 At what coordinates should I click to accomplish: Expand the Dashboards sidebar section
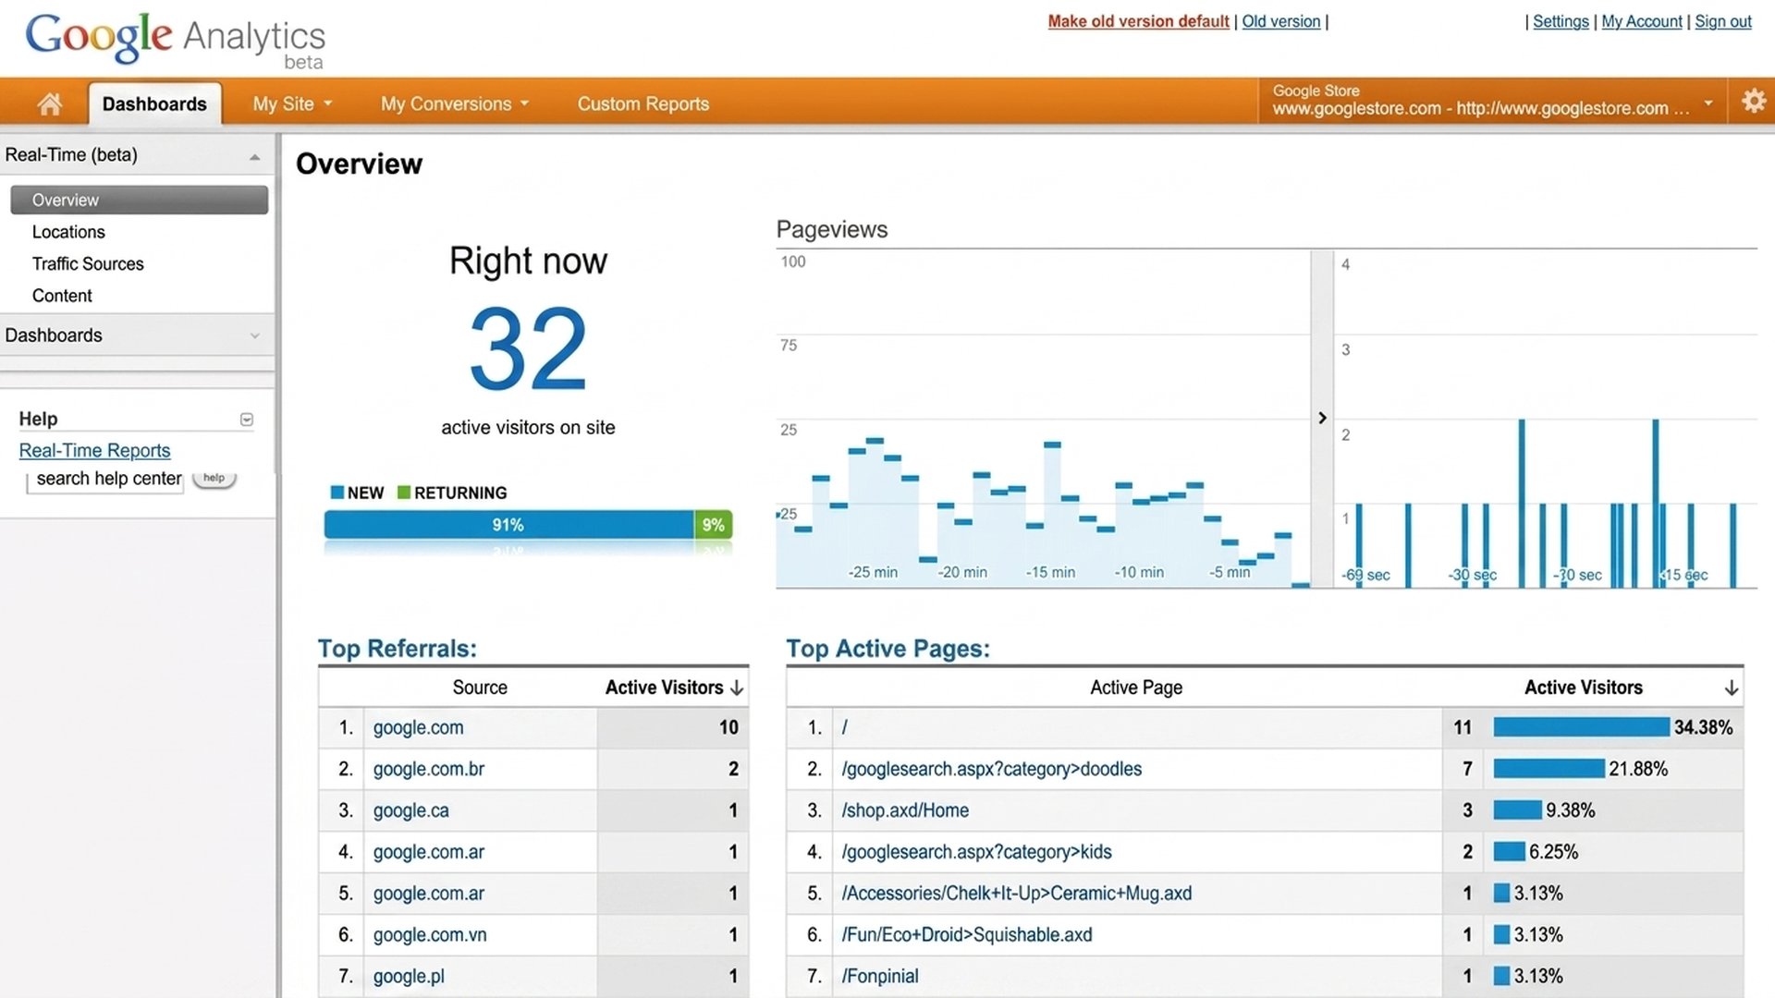(x=254, y=335)
